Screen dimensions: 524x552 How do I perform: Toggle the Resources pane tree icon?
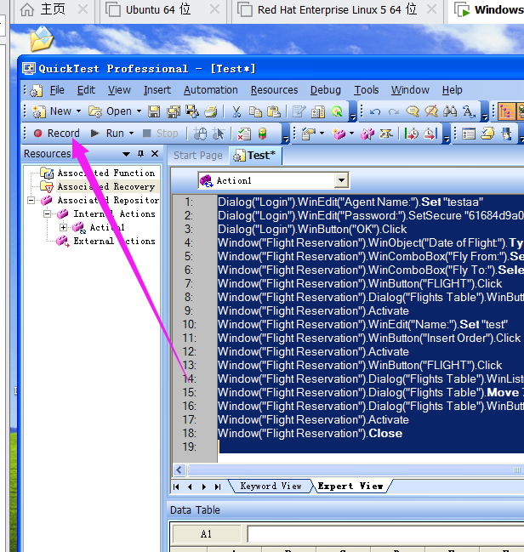505,111
